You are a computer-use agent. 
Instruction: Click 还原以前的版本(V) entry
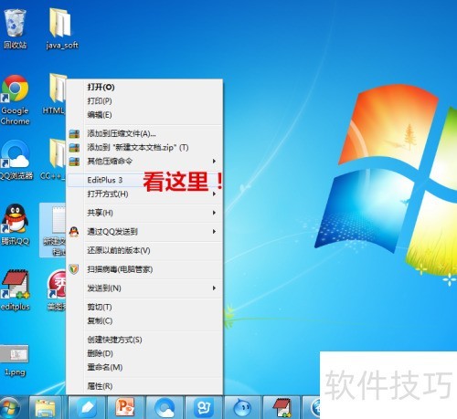(x=144, y=250)
